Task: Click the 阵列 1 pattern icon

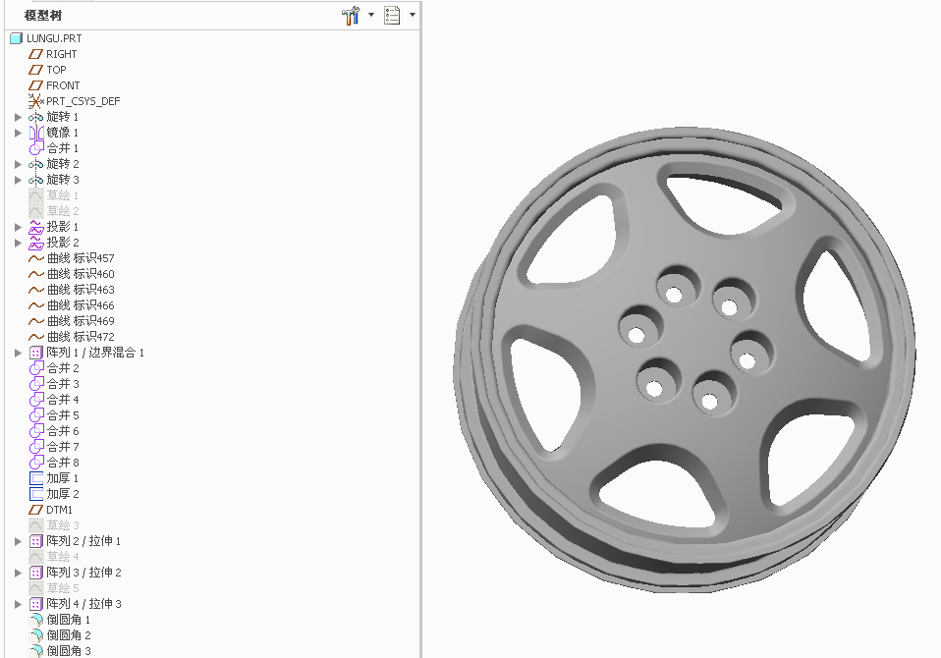Action: 36,353
